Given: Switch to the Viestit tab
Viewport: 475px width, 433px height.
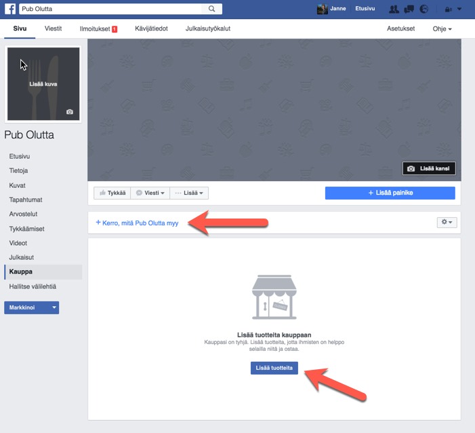Looking at the screenshot, I should tap(53, 29).
